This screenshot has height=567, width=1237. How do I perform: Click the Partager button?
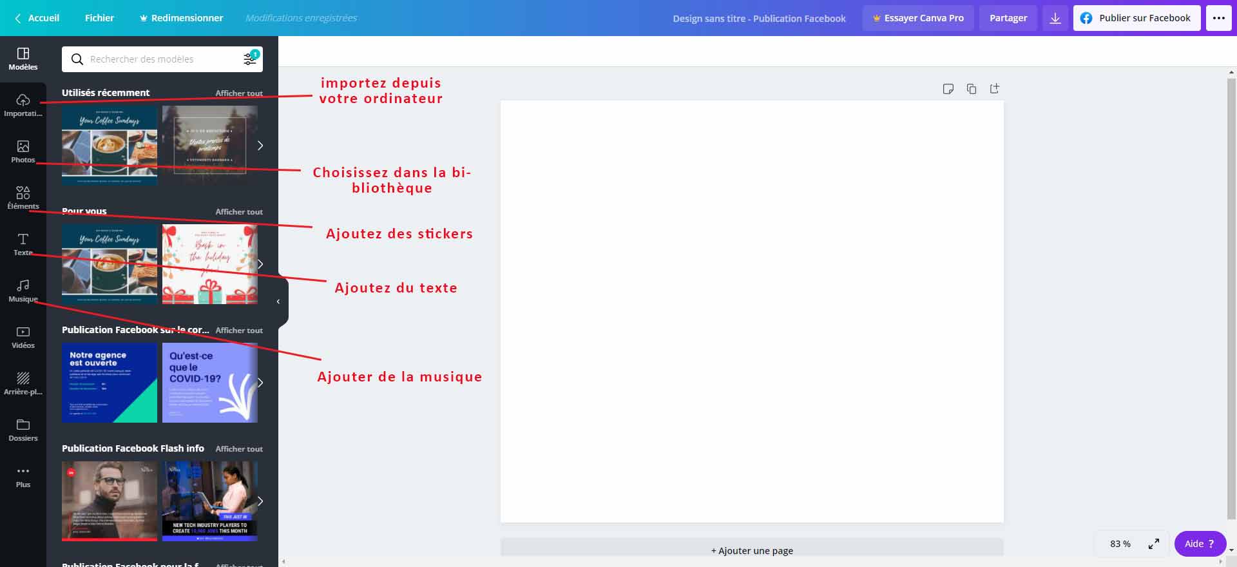1008,18
